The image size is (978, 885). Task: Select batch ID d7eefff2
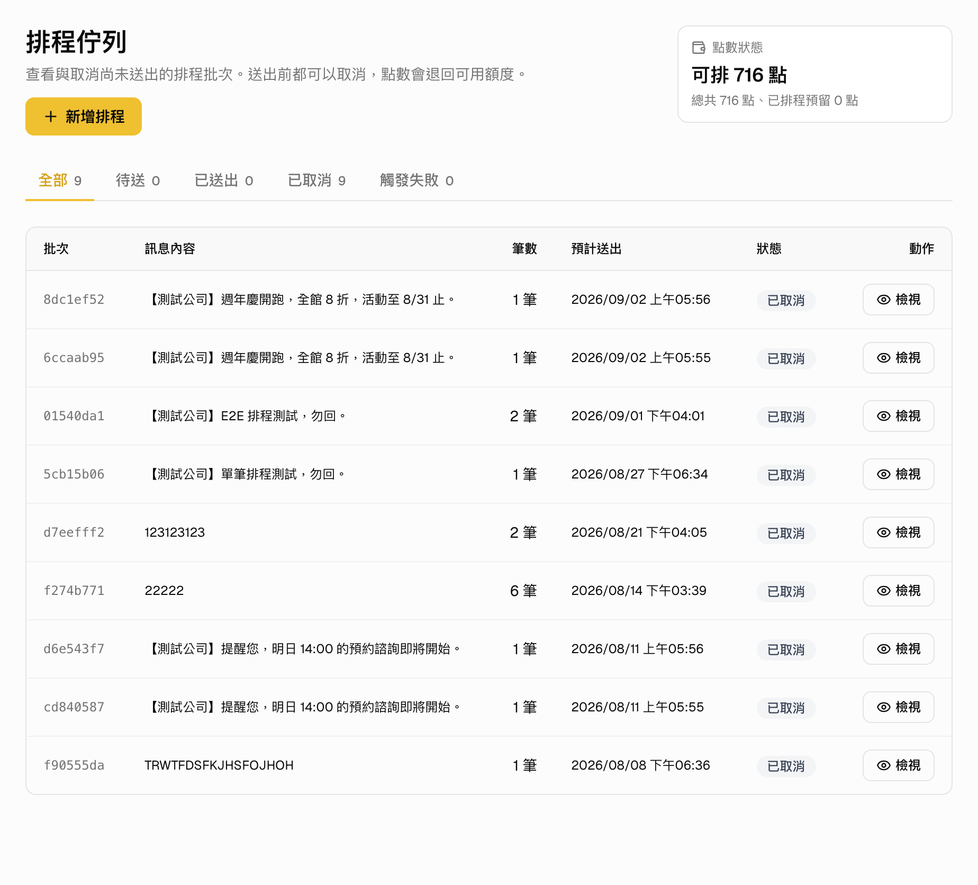tap(74, 532)
